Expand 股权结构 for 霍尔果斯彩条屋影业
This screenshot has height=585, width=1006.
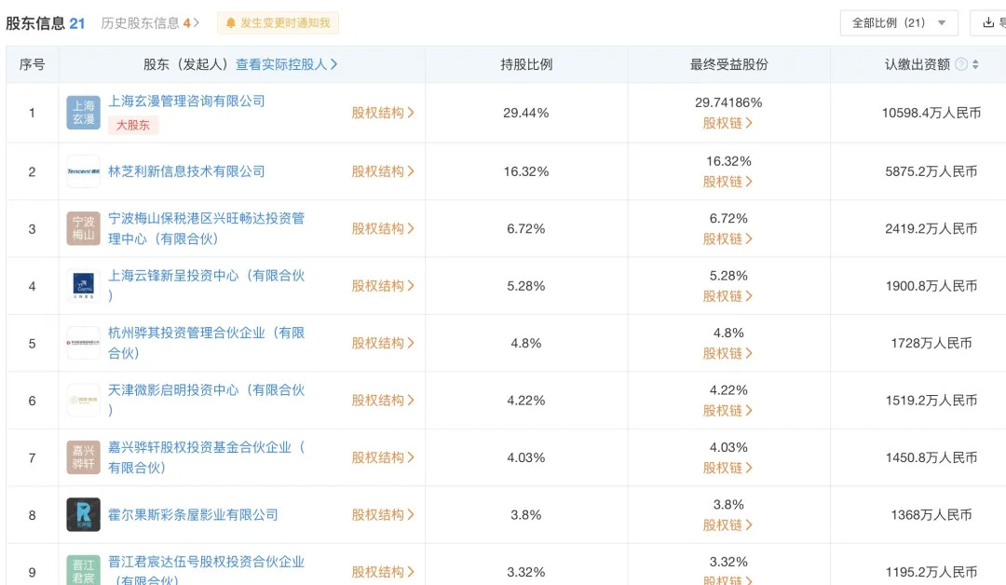click(x=383, y=514)
